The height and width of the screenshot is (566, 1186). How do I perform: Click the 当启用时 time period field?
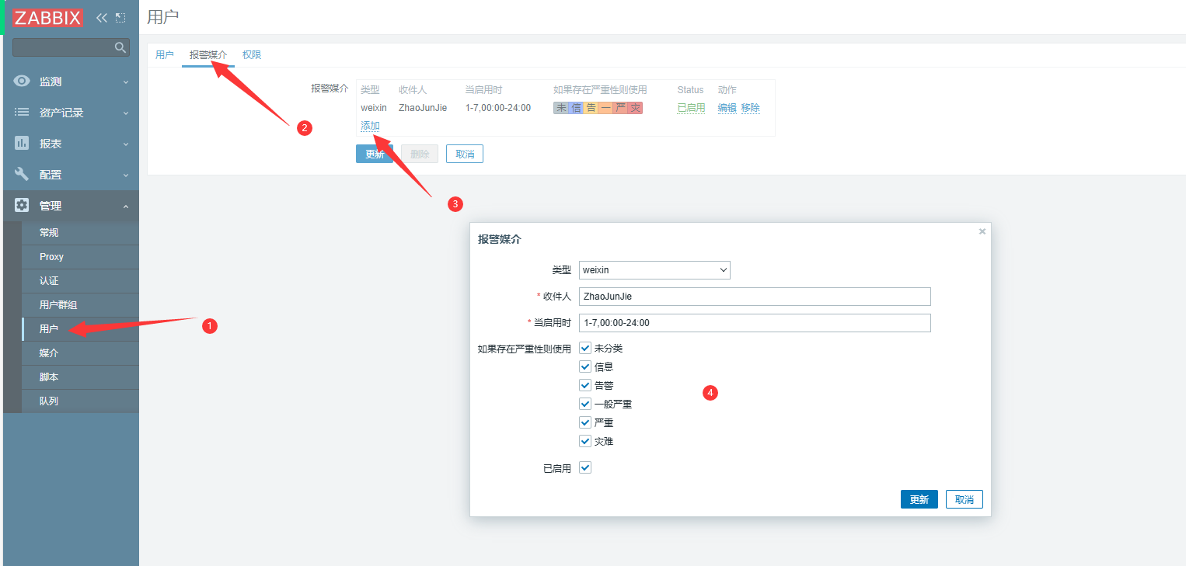pos(755,323)
